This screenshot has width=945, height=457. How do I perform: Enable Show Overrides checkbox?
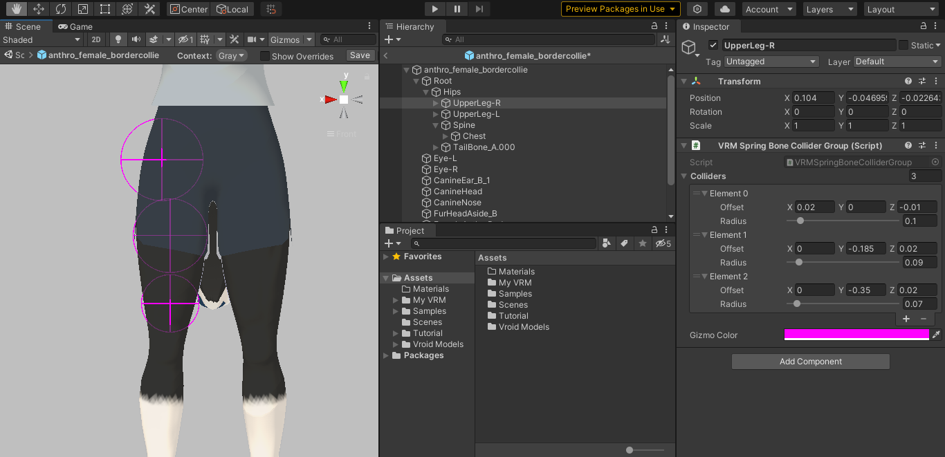tap(264, 56)
